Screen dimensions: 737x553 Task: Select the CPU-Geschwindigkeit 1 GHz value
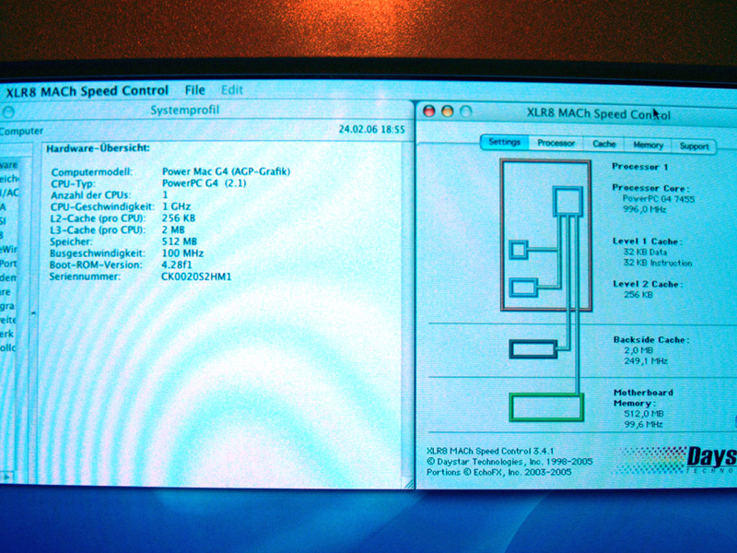point(176,206)
